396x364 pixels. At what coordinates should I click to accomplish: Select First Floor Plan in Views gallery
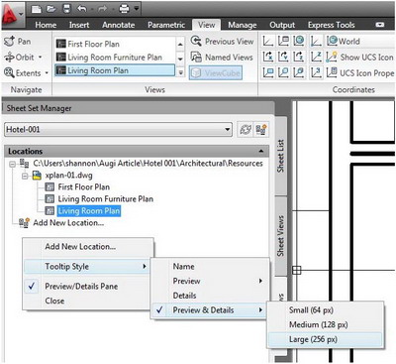[x=115, y=44]
